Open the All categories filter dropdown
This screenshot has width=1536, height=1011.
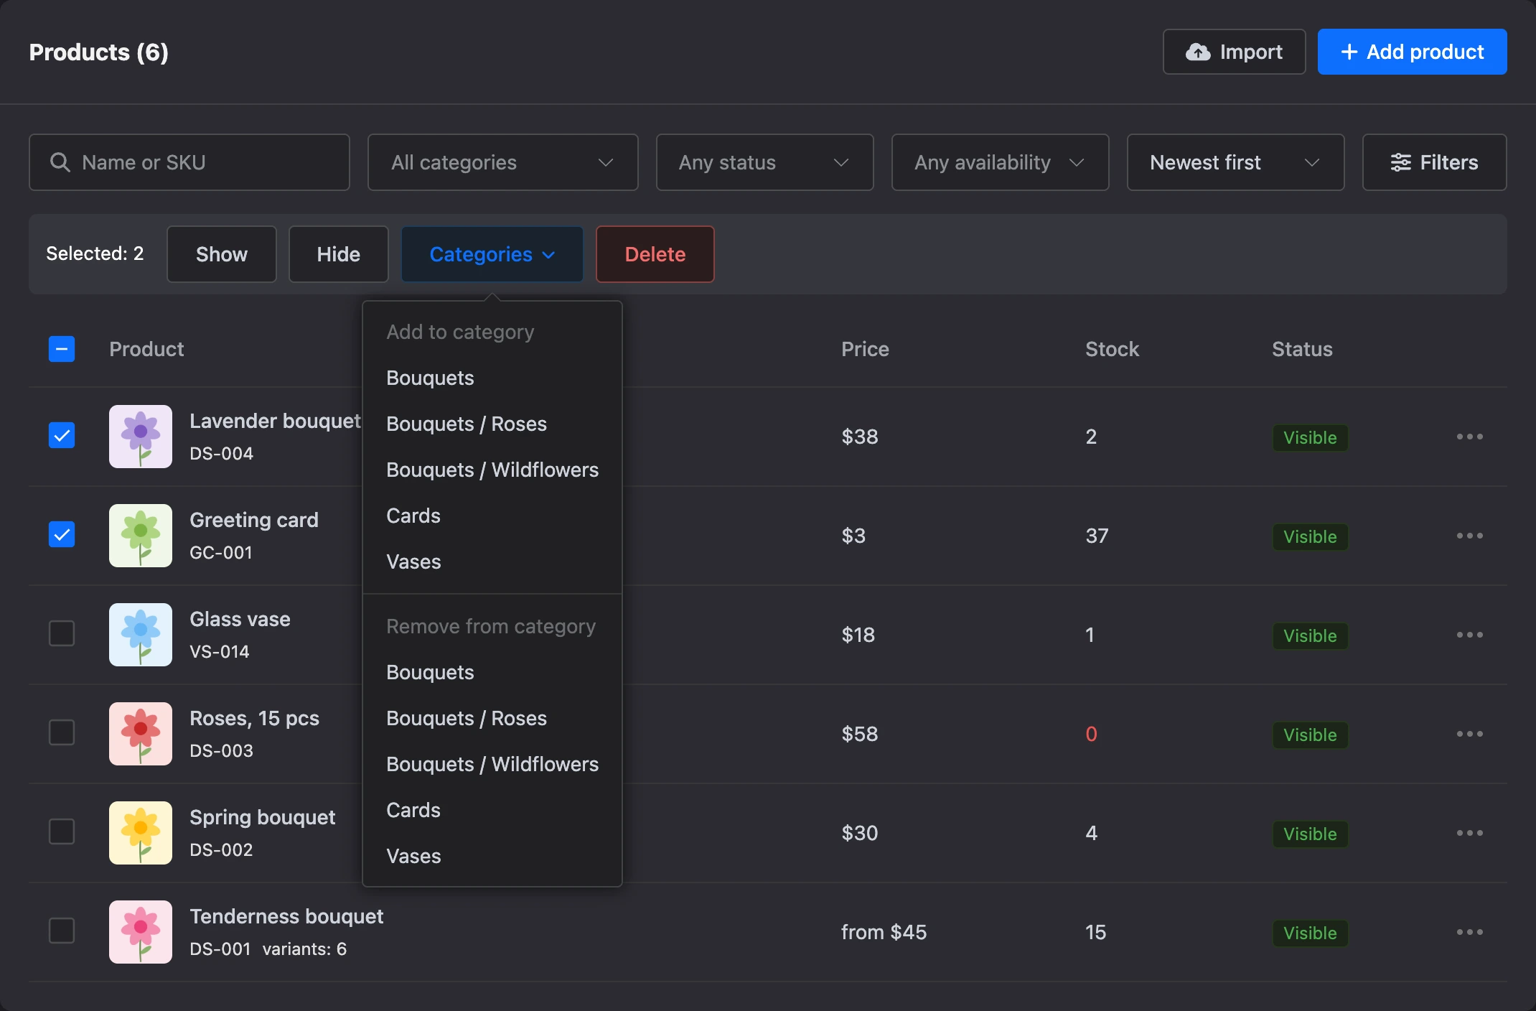[502, 162]
